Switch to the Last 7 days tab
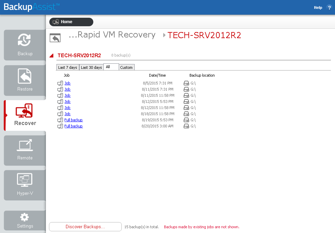 click(68, 67)
